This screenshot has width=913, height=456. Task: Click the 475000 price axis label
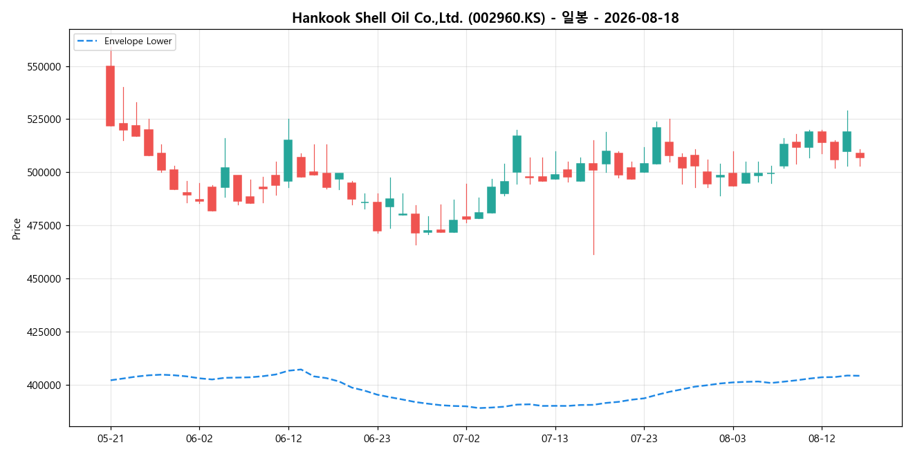click(x=44, y=226)
